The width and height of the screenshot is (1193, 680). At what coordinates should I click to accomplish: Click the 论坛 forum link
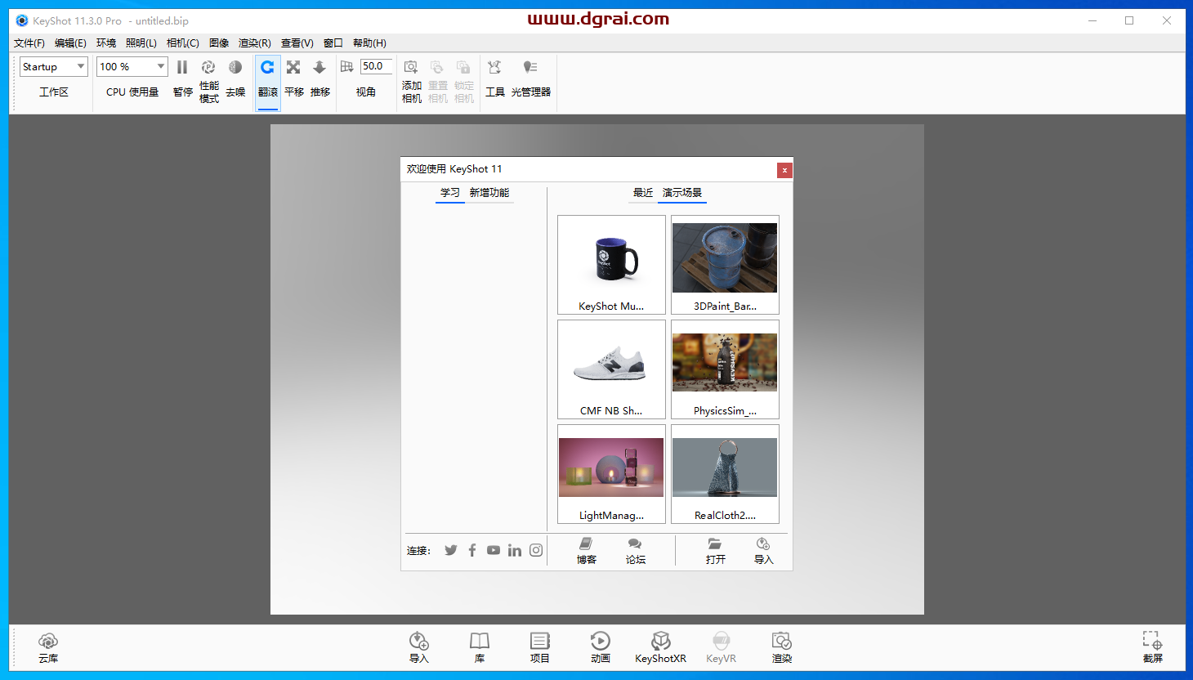point(635,550)
